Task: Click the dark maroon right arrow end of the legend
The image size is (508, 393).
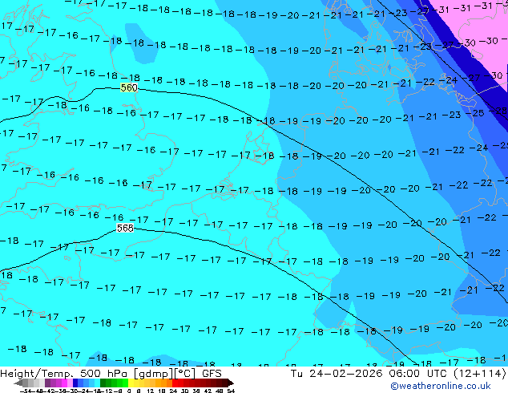Action: coord(231,383)
